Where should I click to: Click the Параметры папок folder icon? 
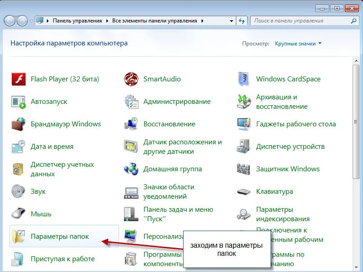click(18, 236)
